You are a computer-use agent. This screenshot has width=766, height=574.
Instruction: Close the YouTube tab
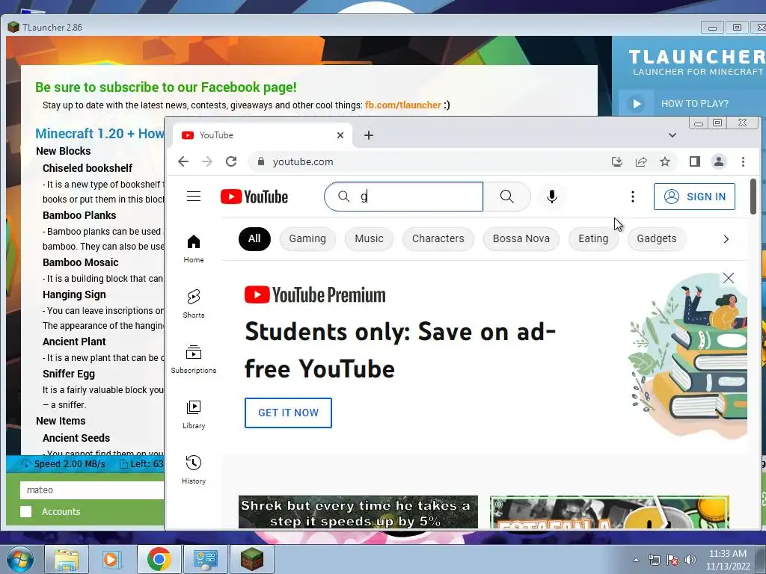click(x=340, y=135)
